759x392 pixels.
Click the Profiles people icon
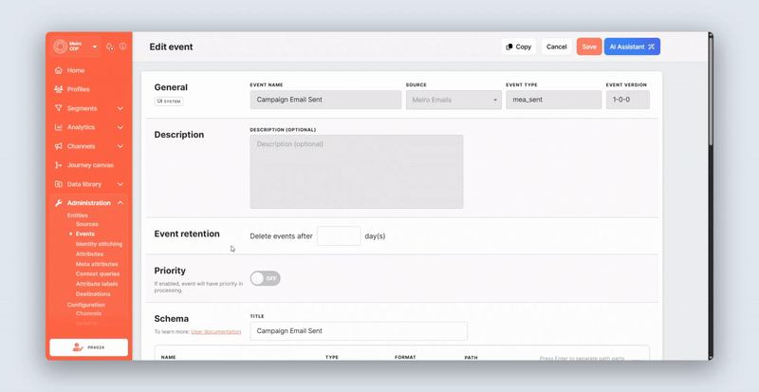click(59, 89)
